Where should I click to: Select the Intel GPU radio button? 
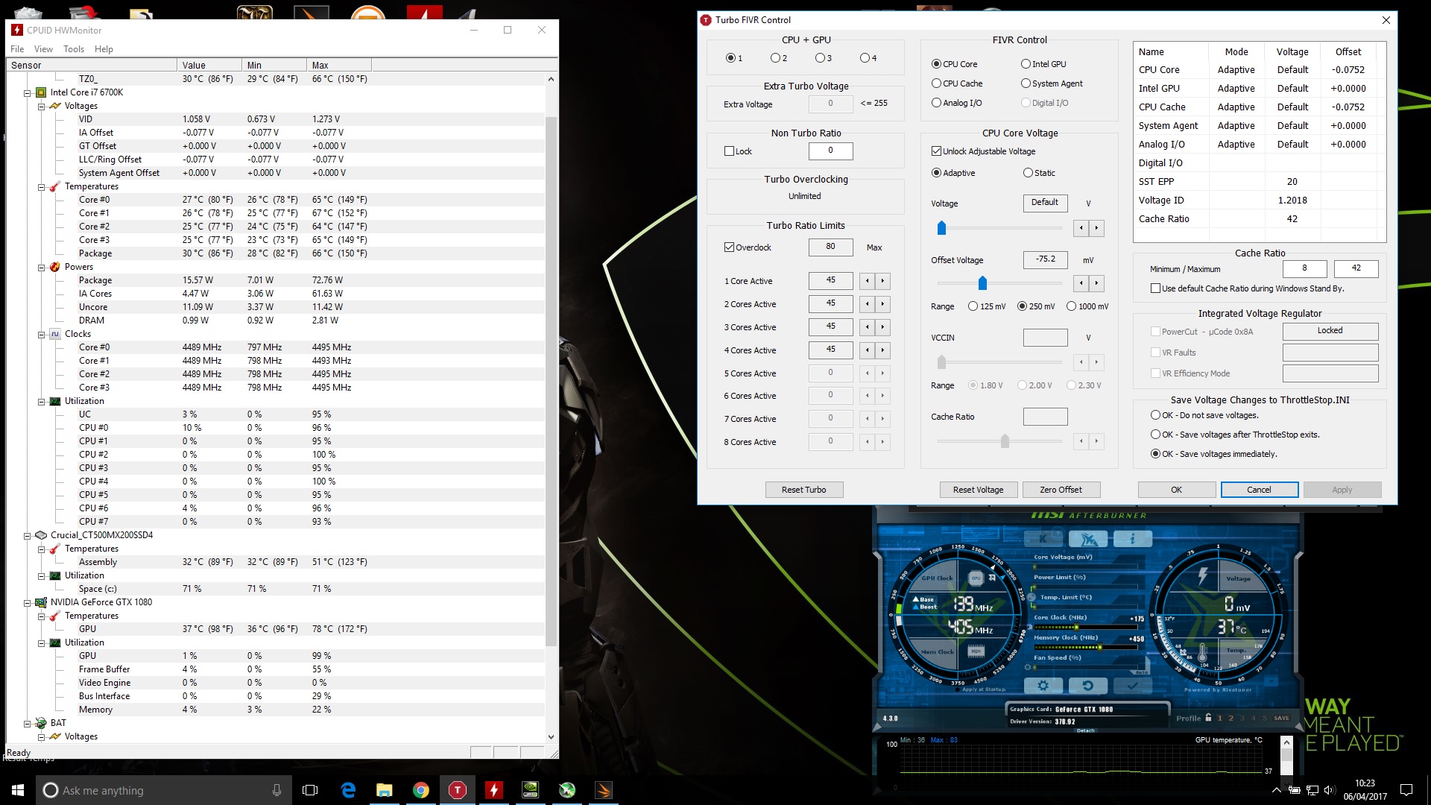[1026, 64]
